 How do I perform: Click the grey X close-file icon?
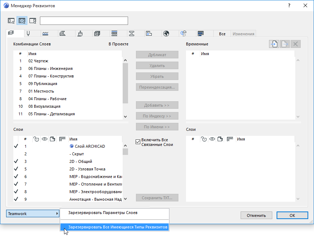tap(296, 44)
